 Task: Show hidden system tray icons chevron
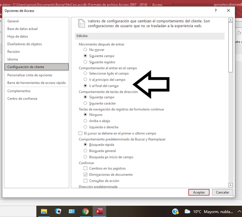[239, 211]
